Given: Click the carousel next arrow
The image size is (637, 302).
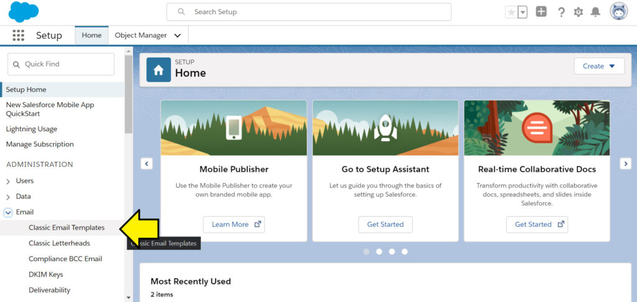Looking at the screenshot, I should [x=626, y=164].
